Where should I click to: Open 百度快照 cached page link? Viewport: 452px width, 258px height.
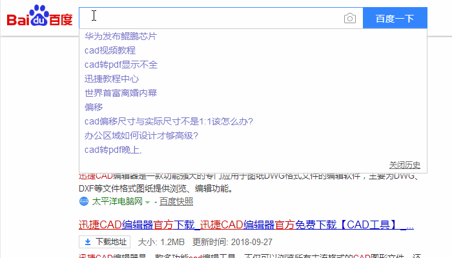coord(176,201)
